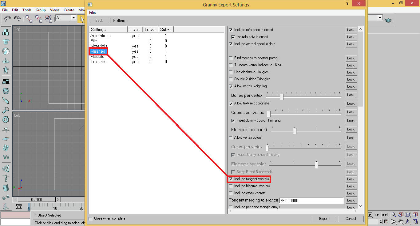This screenshot has width=420, height=226.
Task: Open the File menu in 3ds Max
Action: [5, 10]
